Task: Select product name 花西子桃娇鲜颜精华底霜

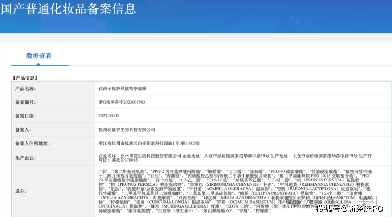Action: 122,88
